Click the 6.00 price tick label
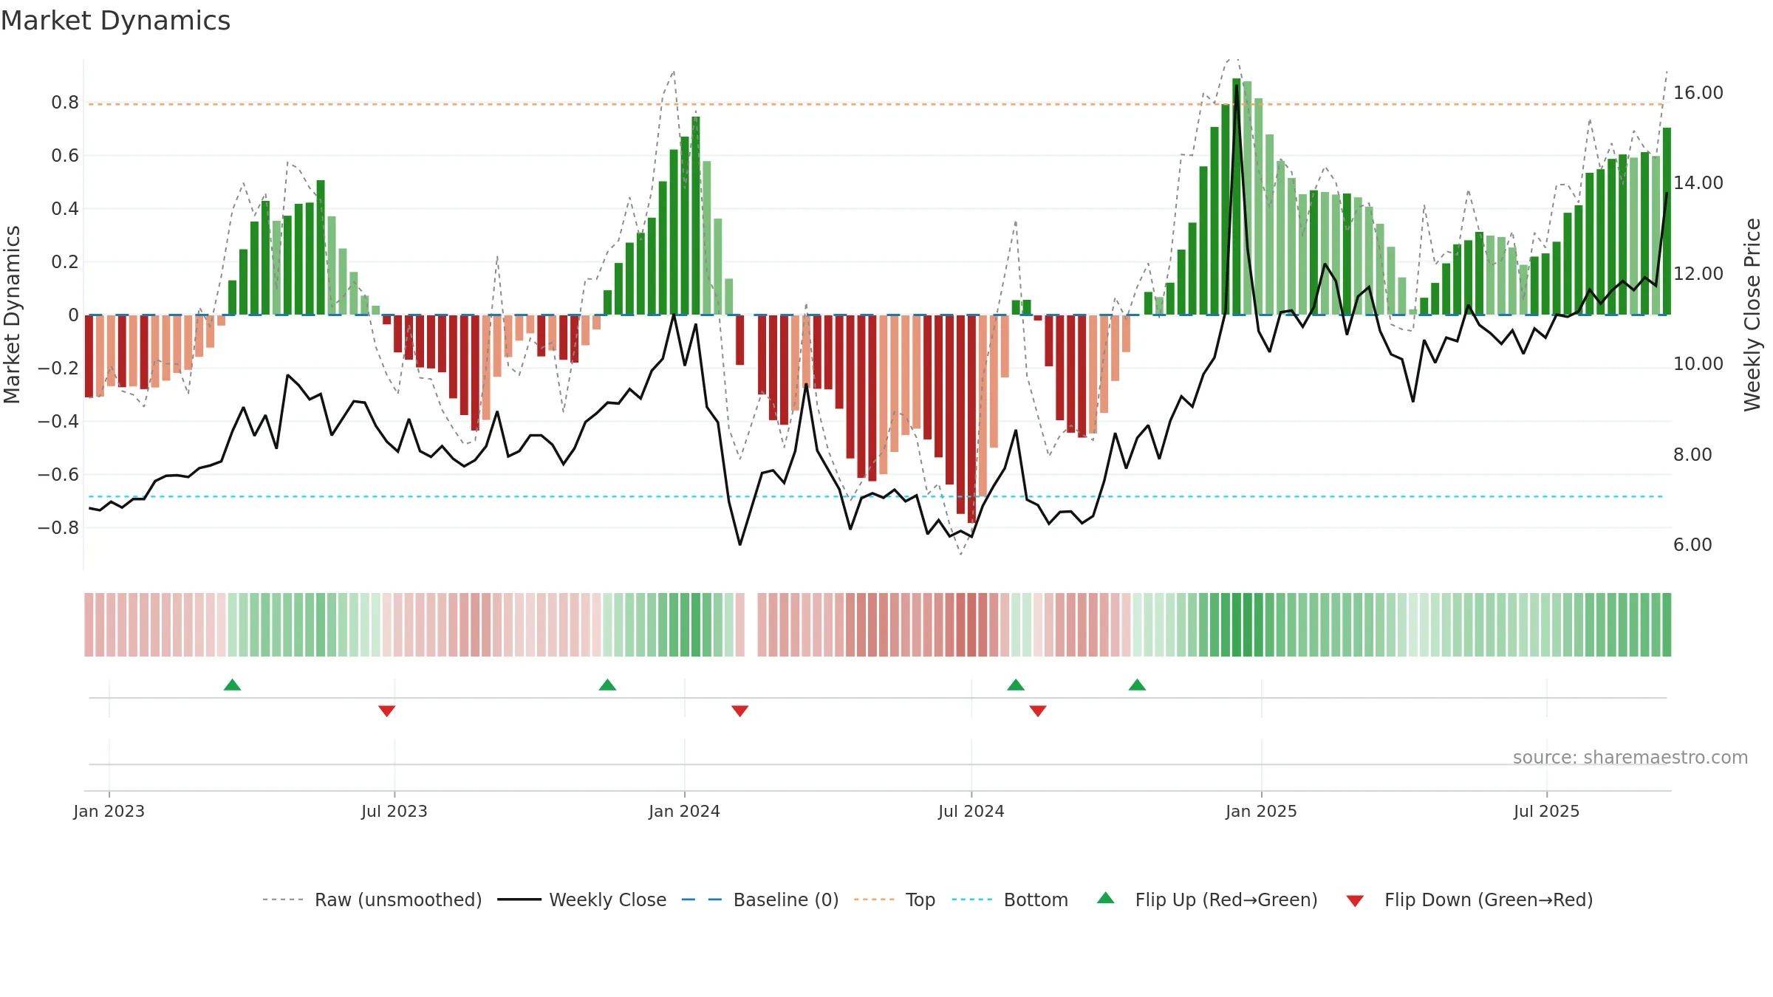 [1692, 545]
